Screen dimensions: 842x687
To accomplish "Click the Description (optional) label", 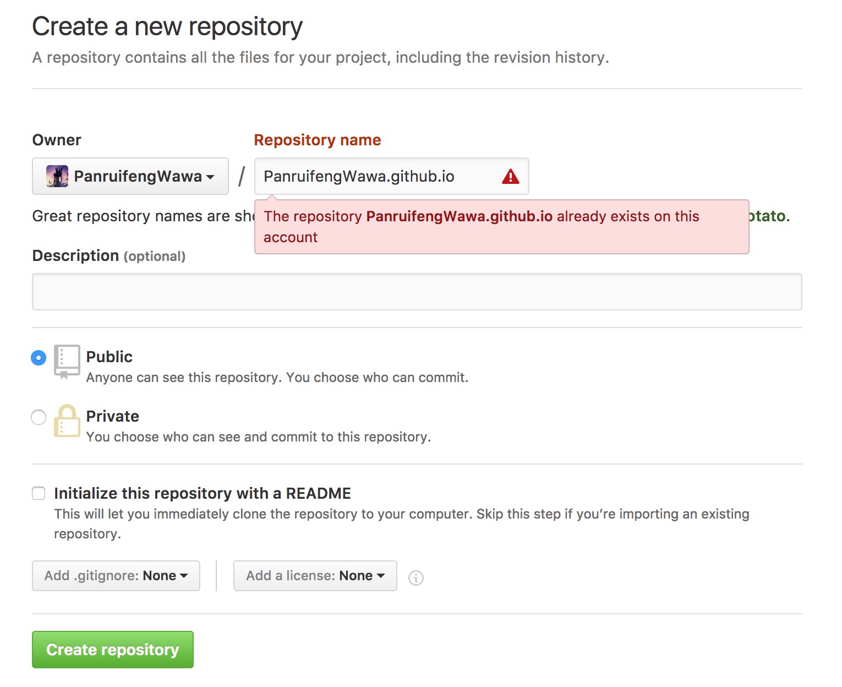I will point(108,256).
